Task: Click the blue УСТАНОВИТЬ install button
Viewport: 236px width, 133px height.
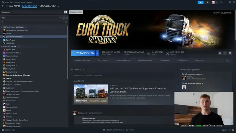Action: click(x=83, y=53)
